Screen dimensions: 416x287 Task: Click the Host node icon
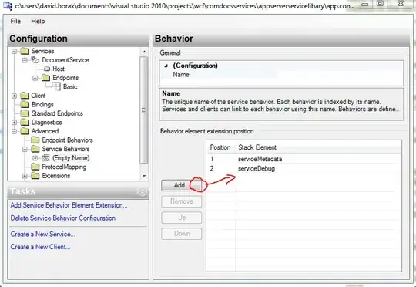(x=47, y=69)
